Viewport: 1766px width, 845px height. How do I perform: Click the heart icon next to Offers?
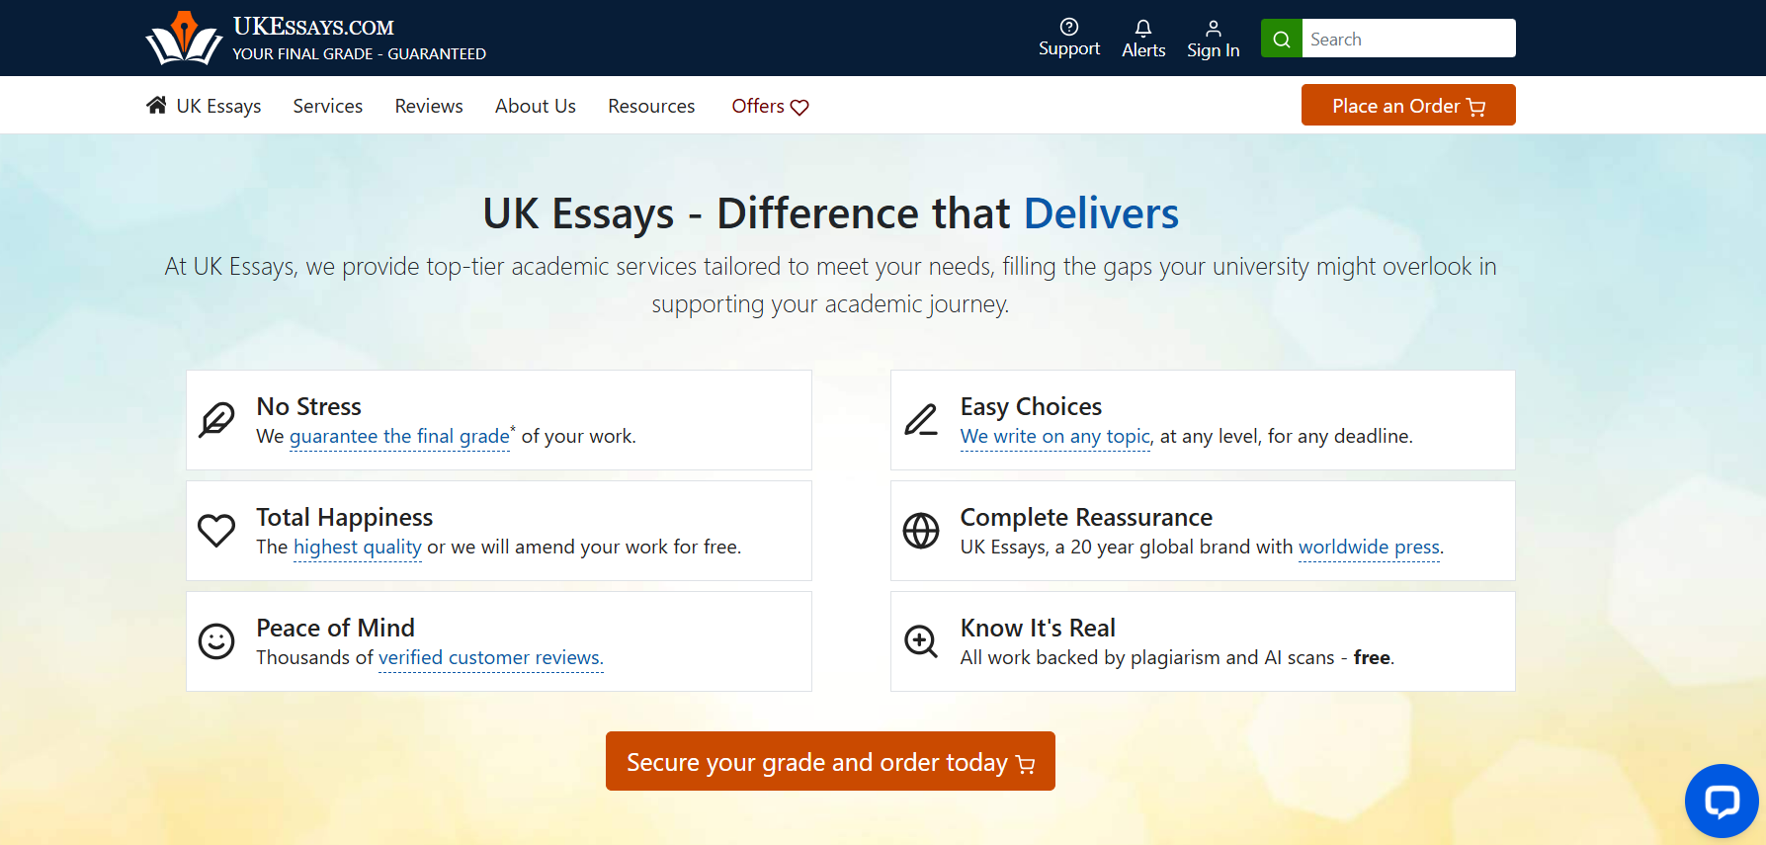799,107
